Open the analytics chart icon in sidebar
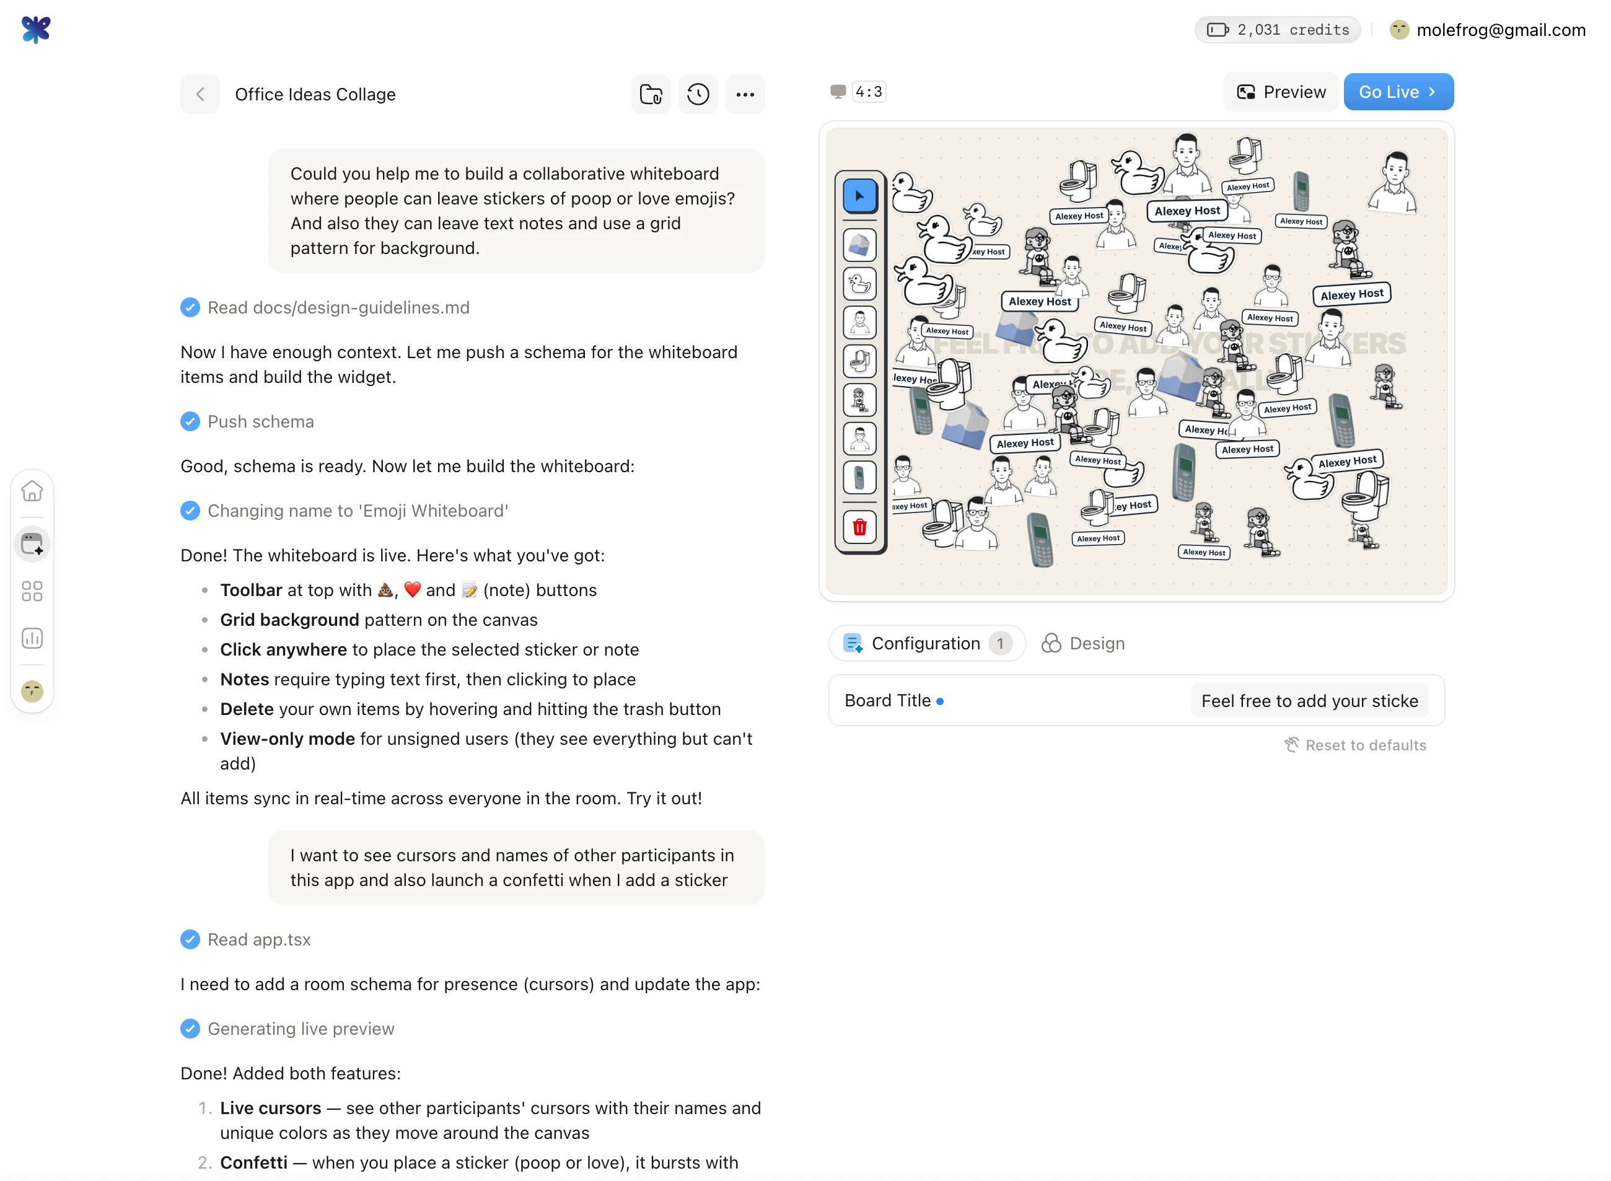 click(x=32, y=638)
